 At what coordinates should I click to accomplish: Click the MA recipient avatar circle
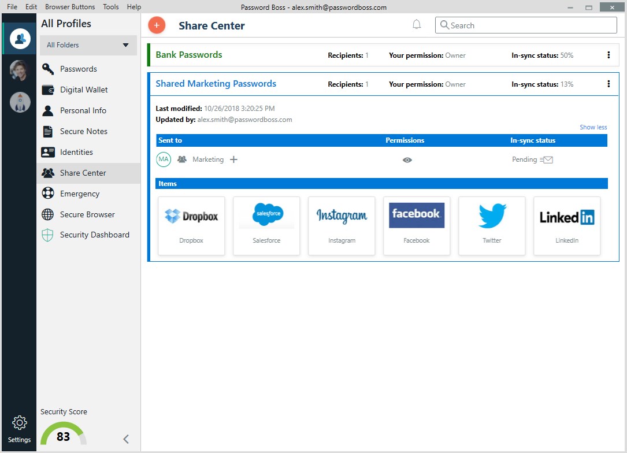tap(164, 159)
